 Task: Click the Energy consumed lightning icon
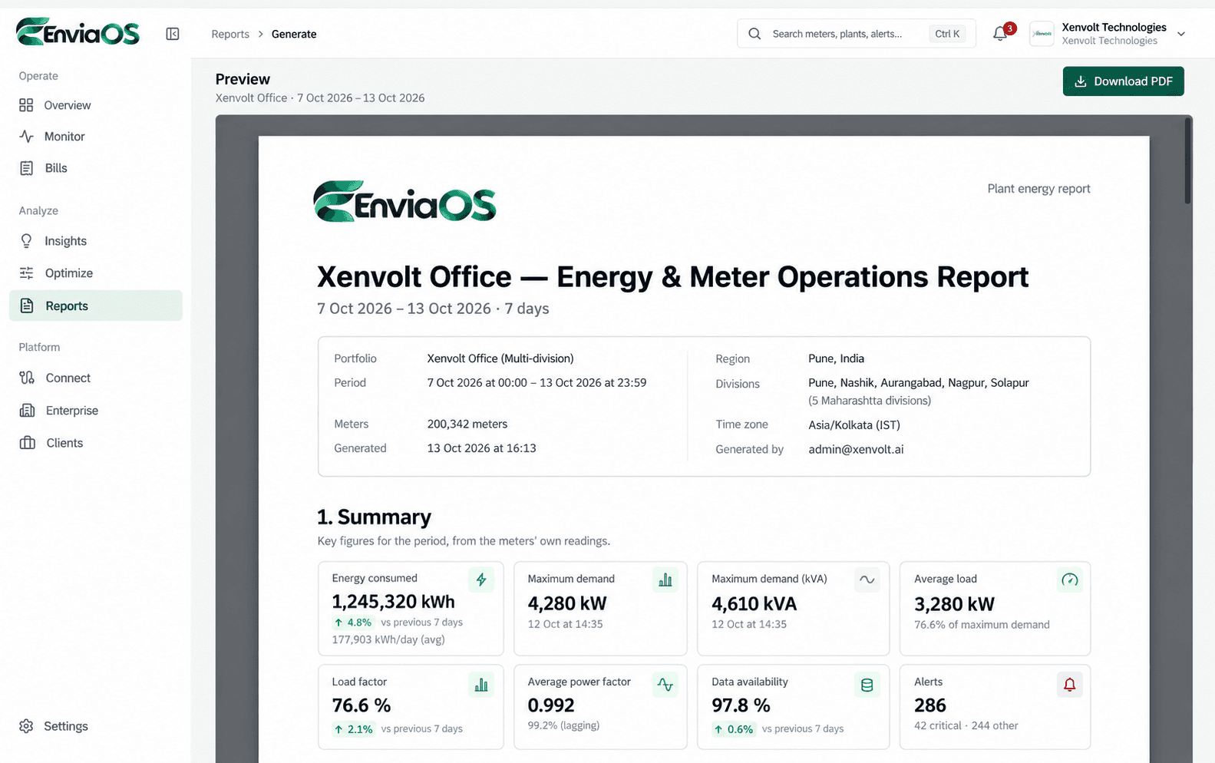(481, 580)
